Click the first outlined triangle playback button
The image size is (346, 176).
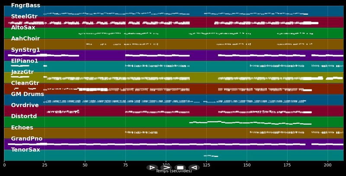tap(152, 168)
